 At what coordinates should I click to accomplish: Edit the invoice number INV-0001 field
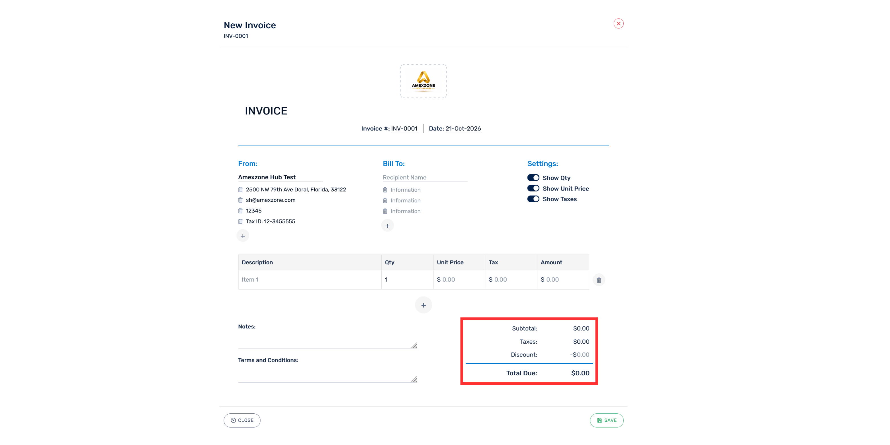(404, 128)
